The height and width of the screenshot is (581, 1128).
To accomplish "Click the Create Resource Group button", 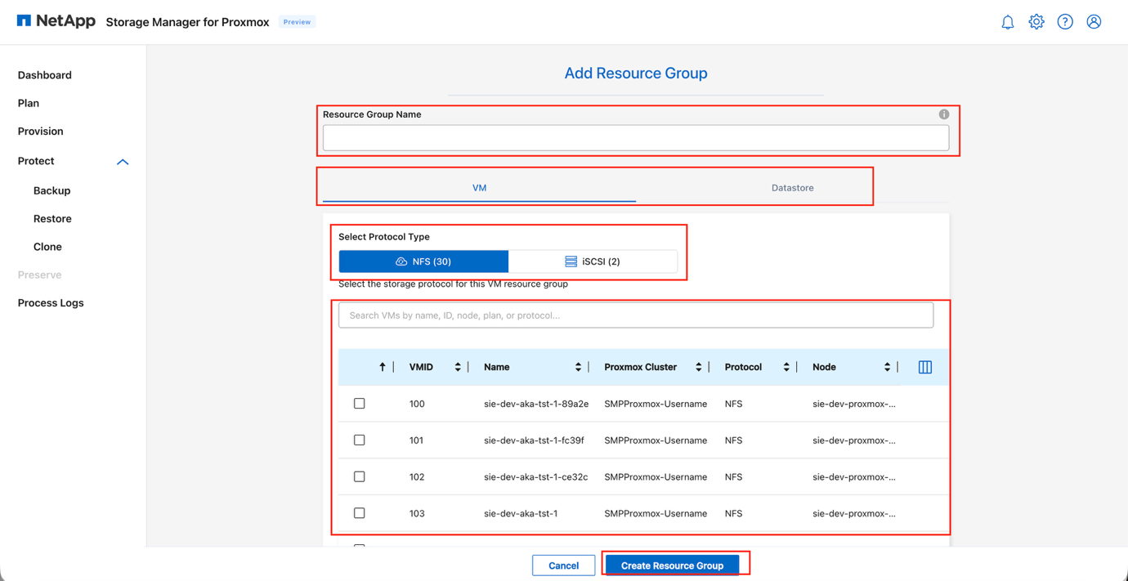I will point(672,565).
